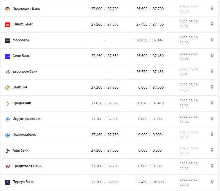This screenshot has width=220, height=191.
Task: Show branches via Сенс Банк pin
Action: pyautogui.click(x=212, y=56)
